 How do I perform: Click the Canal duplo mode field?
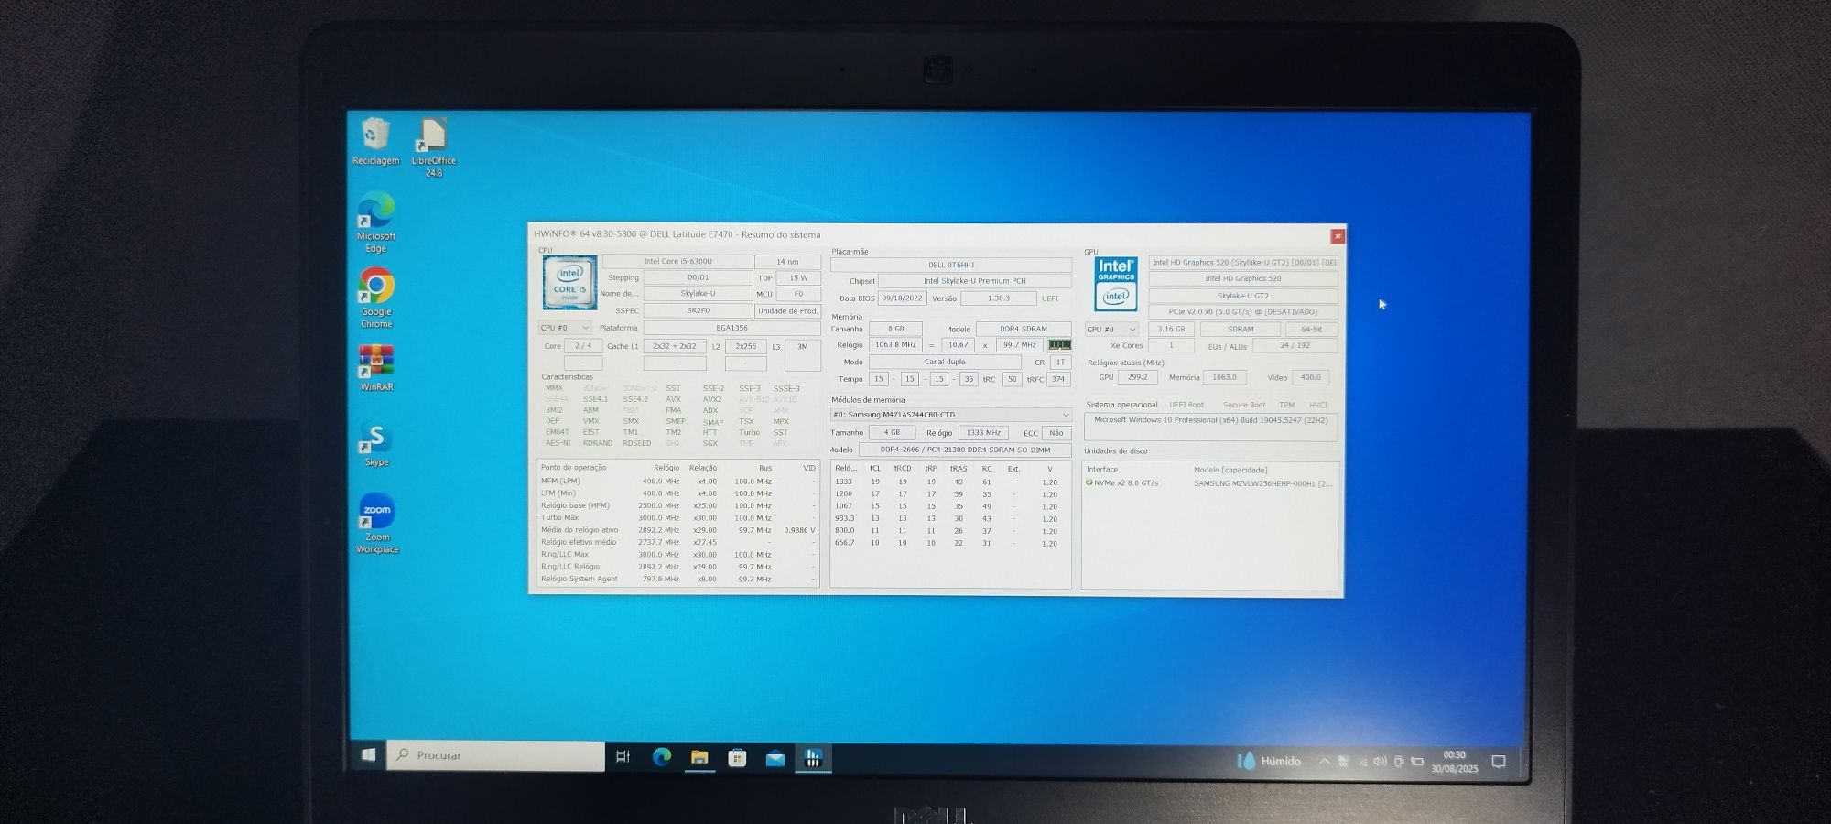(944, 362)
